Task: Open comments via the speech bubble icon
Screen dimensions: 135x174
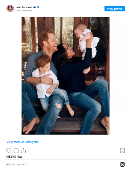Action: [16, 151]
